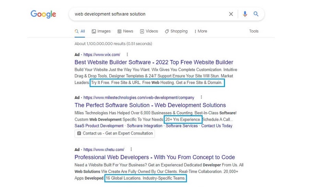Click the blue magnifier search button
The height and width of the screenshot is (194, 313).
256,14
